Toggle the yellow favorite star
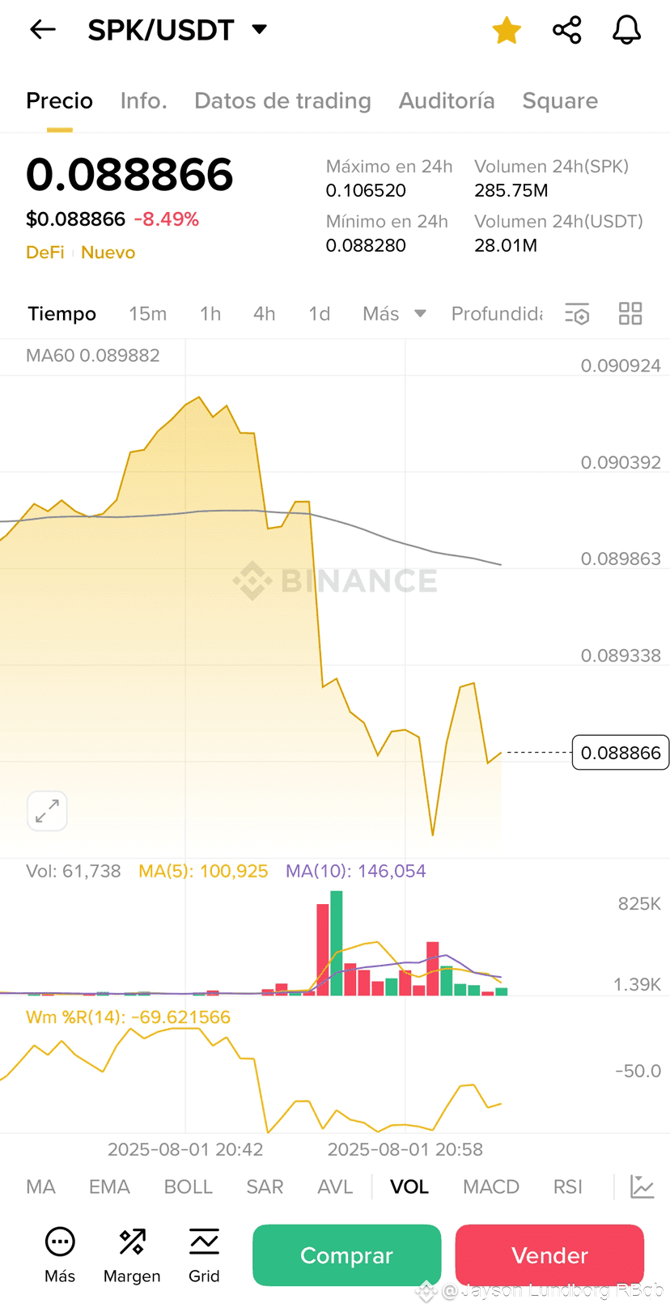670x1312 pixels. point(507,30)
